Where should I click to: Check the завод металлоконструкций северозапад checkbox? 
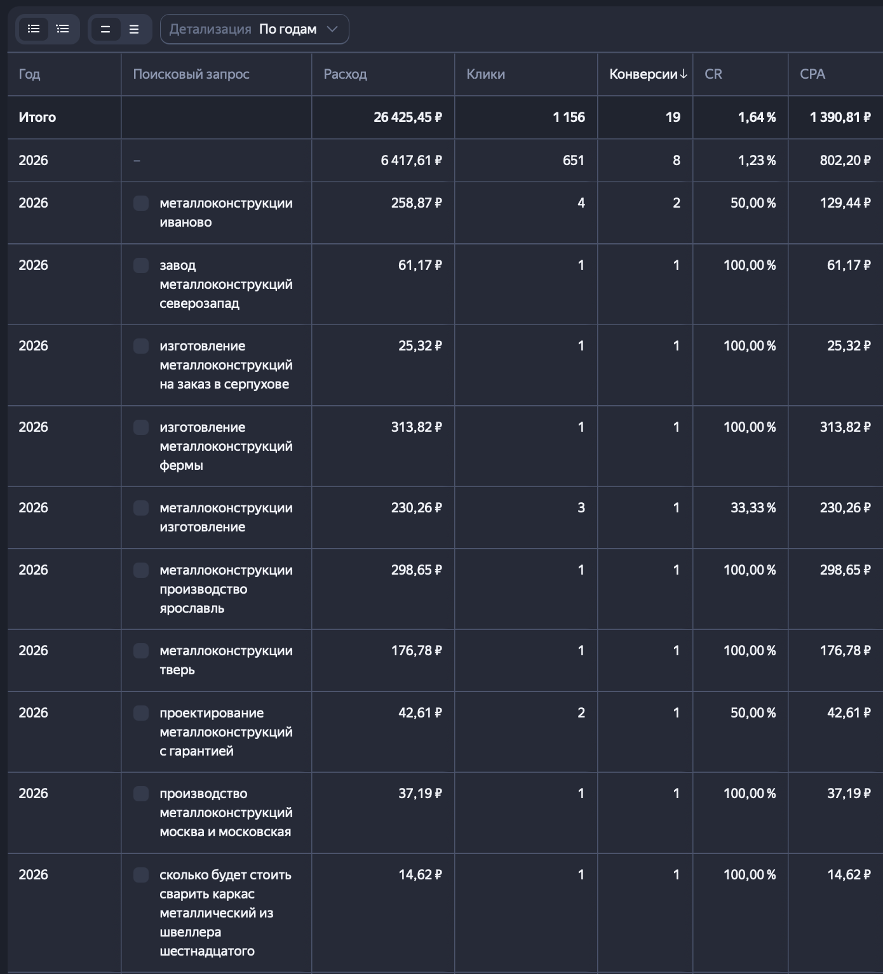point(141,265)
